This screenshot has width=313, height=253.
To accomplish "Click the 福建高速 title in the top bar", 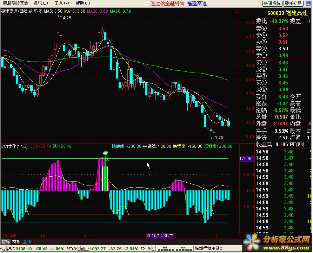I will 197,4.
